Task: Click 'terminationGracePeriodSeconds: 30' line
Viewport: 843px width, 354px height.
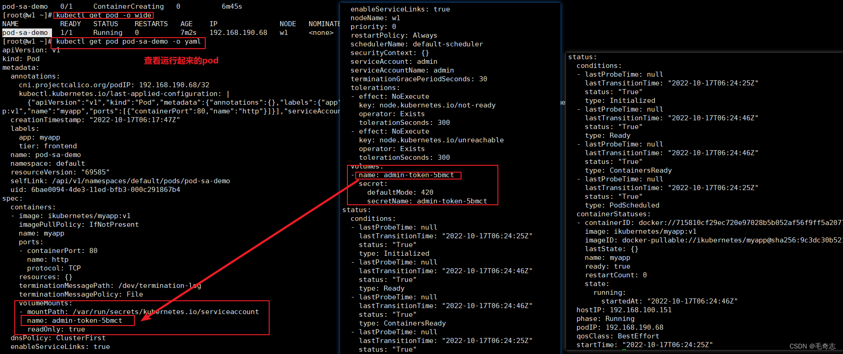Action: tap(419, 79)
